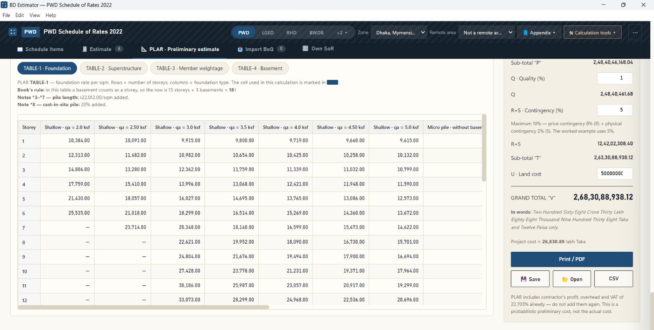Open the Own SoR tab

coord(318,48)
